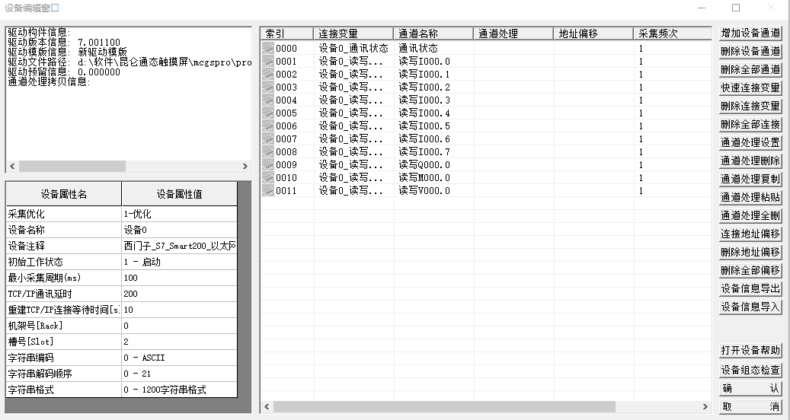The height and width of the screenshot is (420, 790).
Task: Select channel name 读写I000.3
Action: tap(424, 100)
